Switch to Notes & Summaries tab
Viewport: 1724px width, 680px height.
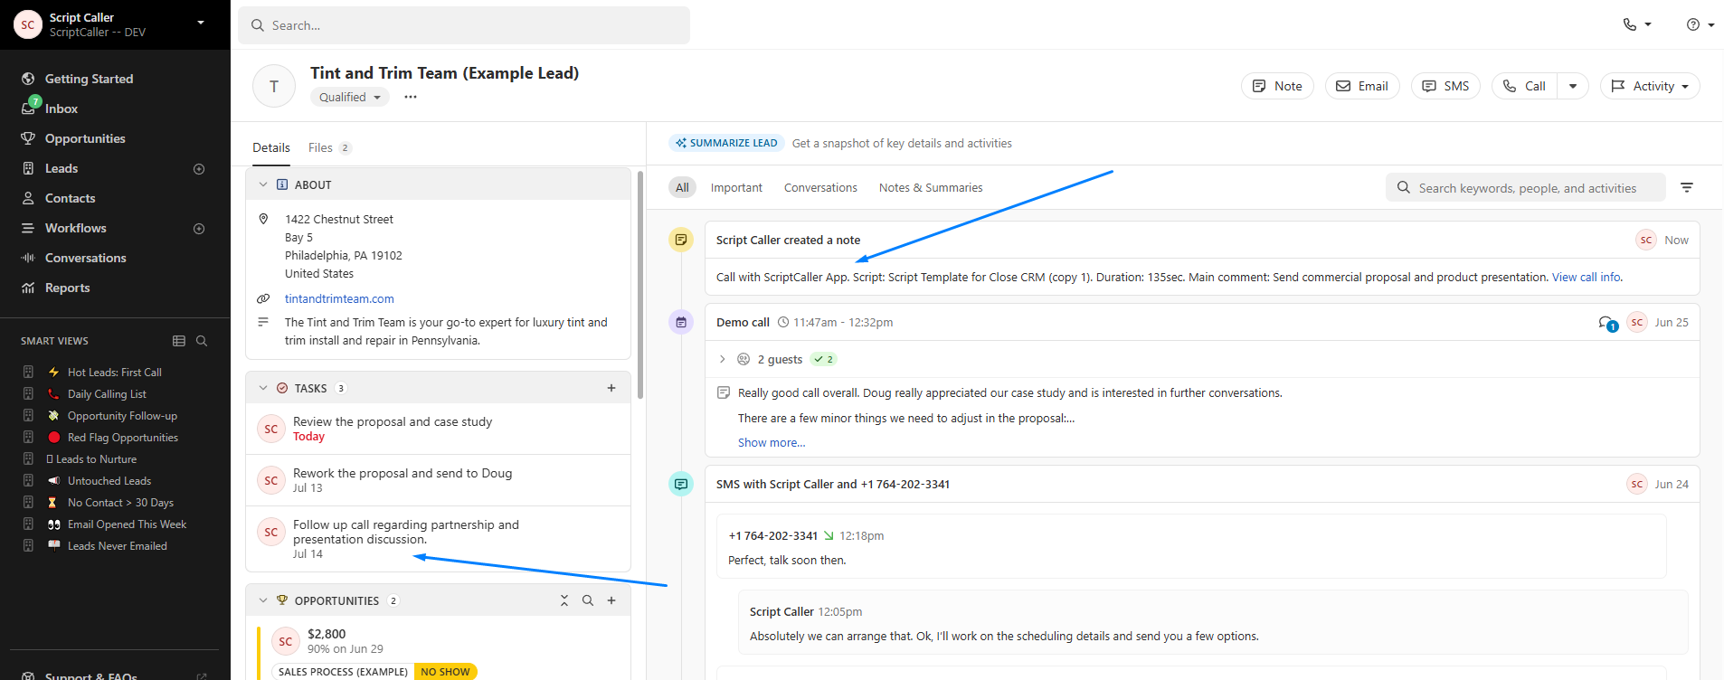click(x=931, y=187)
